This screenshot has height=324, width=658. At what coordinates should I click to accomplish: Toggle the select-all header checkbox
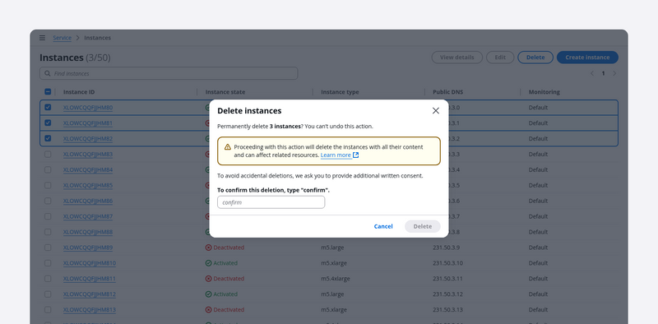pos(48,91)
